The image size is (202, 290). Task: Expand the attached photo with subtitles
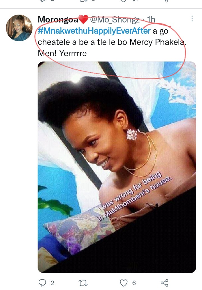[x=117, y=167]
